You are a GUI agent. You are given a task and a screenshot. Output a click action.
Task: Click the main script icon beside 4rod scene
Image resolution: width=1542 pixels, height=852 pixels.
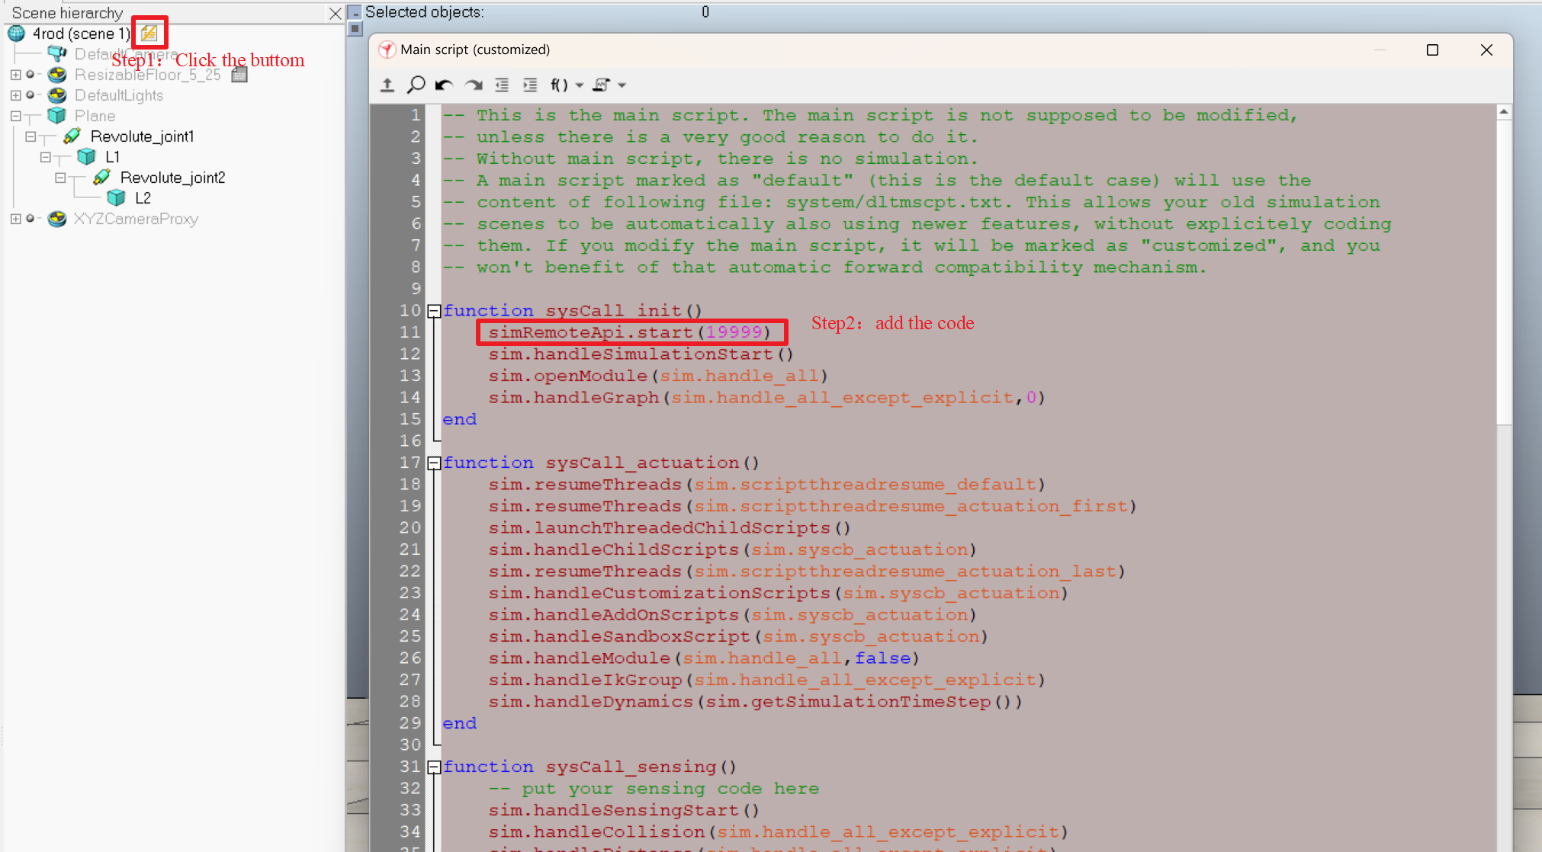coord(149,33)
